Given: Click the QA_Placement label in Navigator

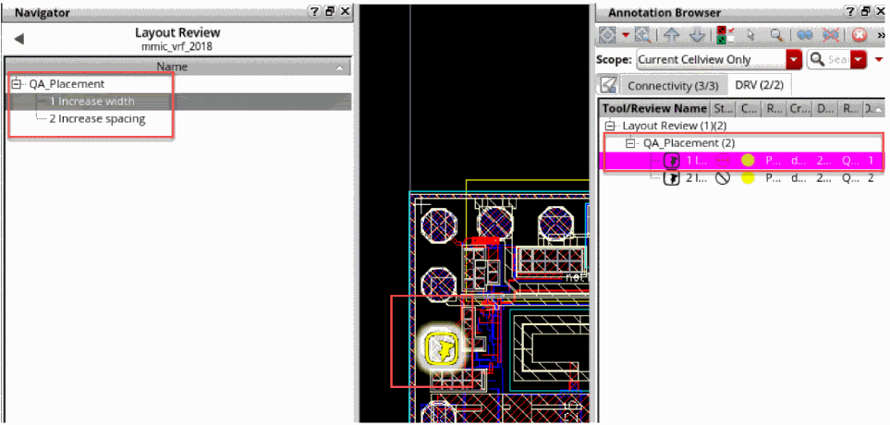Looking at the screenshot, I should point(67,84).
